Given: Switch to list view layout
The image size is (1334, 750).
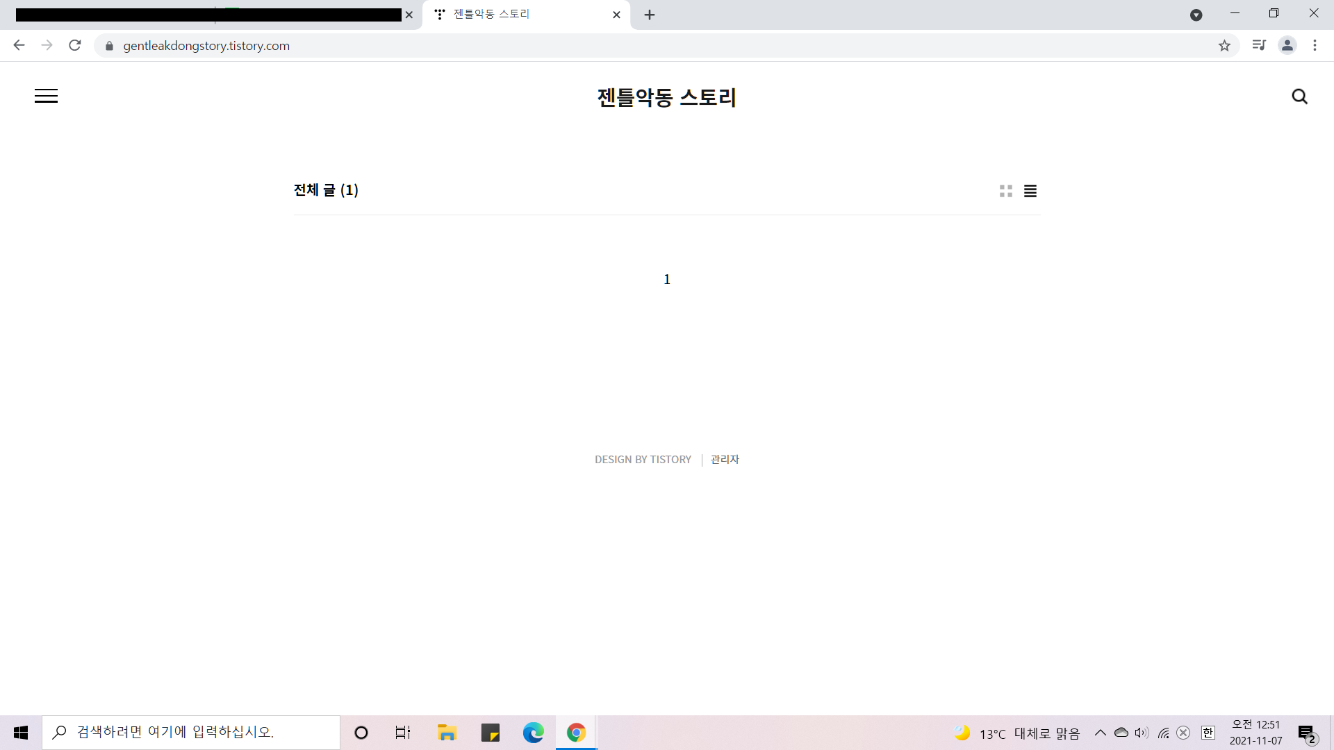Looking at the screenshot, I should [1030, 191].
